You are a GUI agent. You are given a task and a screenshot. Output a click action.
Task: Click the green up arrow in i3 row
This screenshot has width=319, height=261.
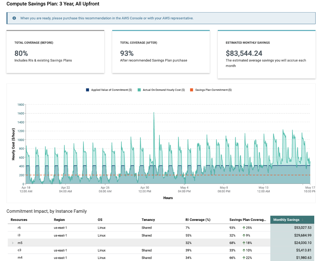tap(244, 236)
